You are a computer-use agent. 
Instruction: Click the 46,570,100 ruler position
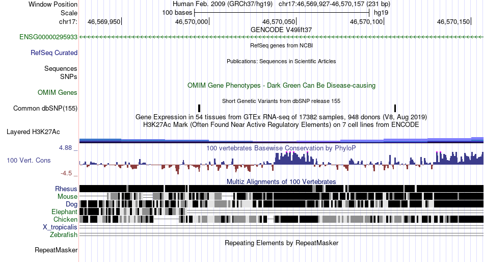click(x=366, y=21)
